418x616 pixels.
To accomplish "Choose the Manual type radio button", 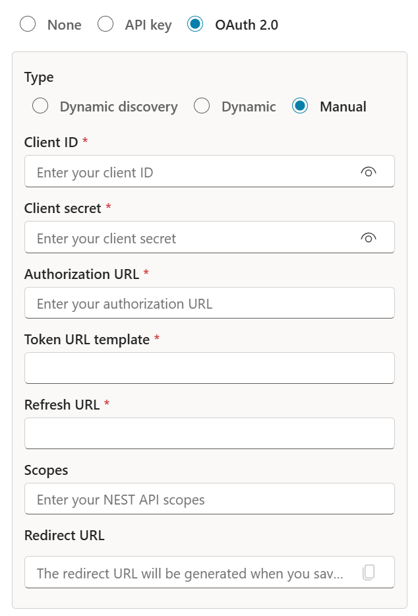I will (x=300, y=106).
